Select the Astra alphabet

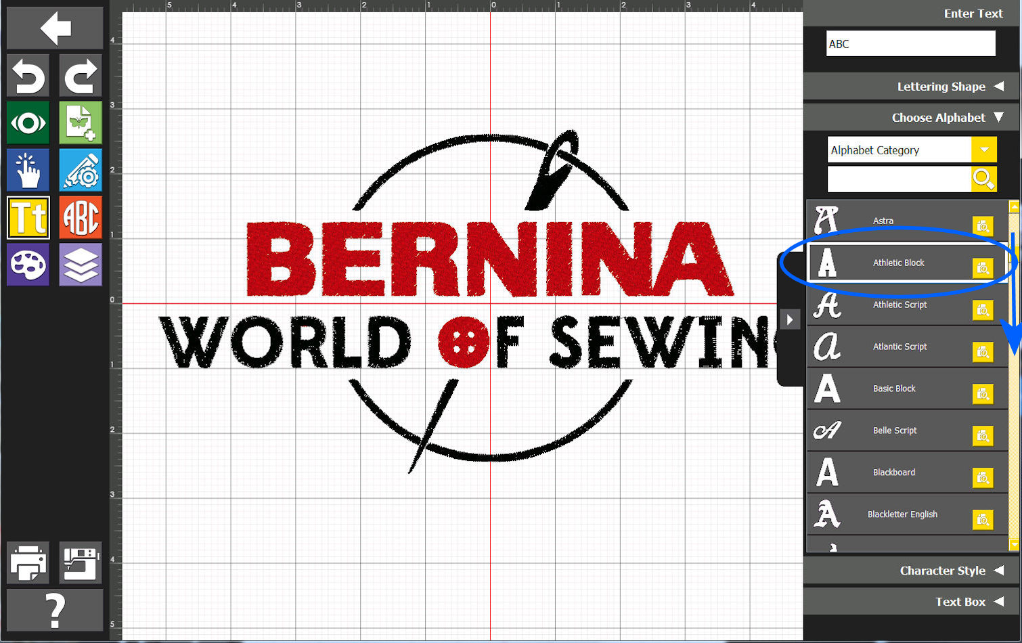(907, 221)
